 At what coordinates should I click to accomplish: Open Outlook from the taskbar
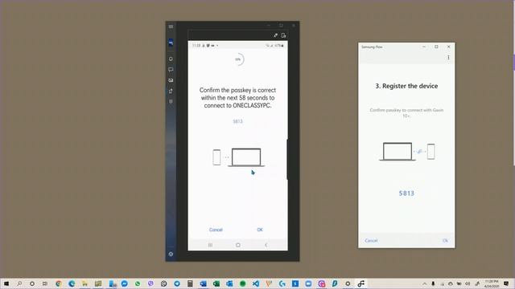[x=229, y=283]
